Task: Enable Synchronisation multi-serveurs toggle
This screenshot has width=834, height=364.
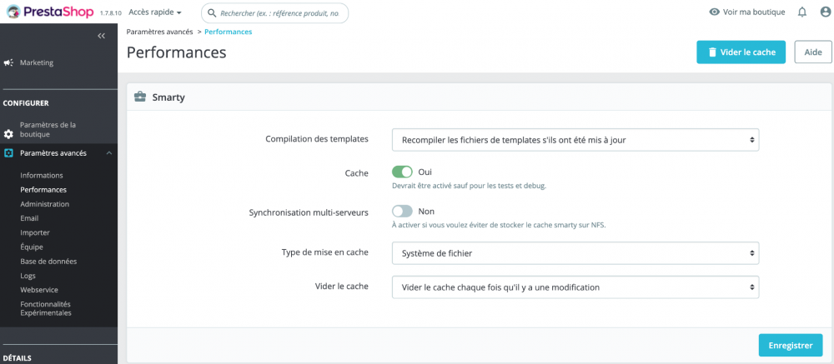Action: point(402,212)
